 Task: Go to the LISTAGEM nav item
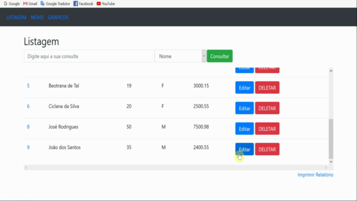click(x=16, y=17)
